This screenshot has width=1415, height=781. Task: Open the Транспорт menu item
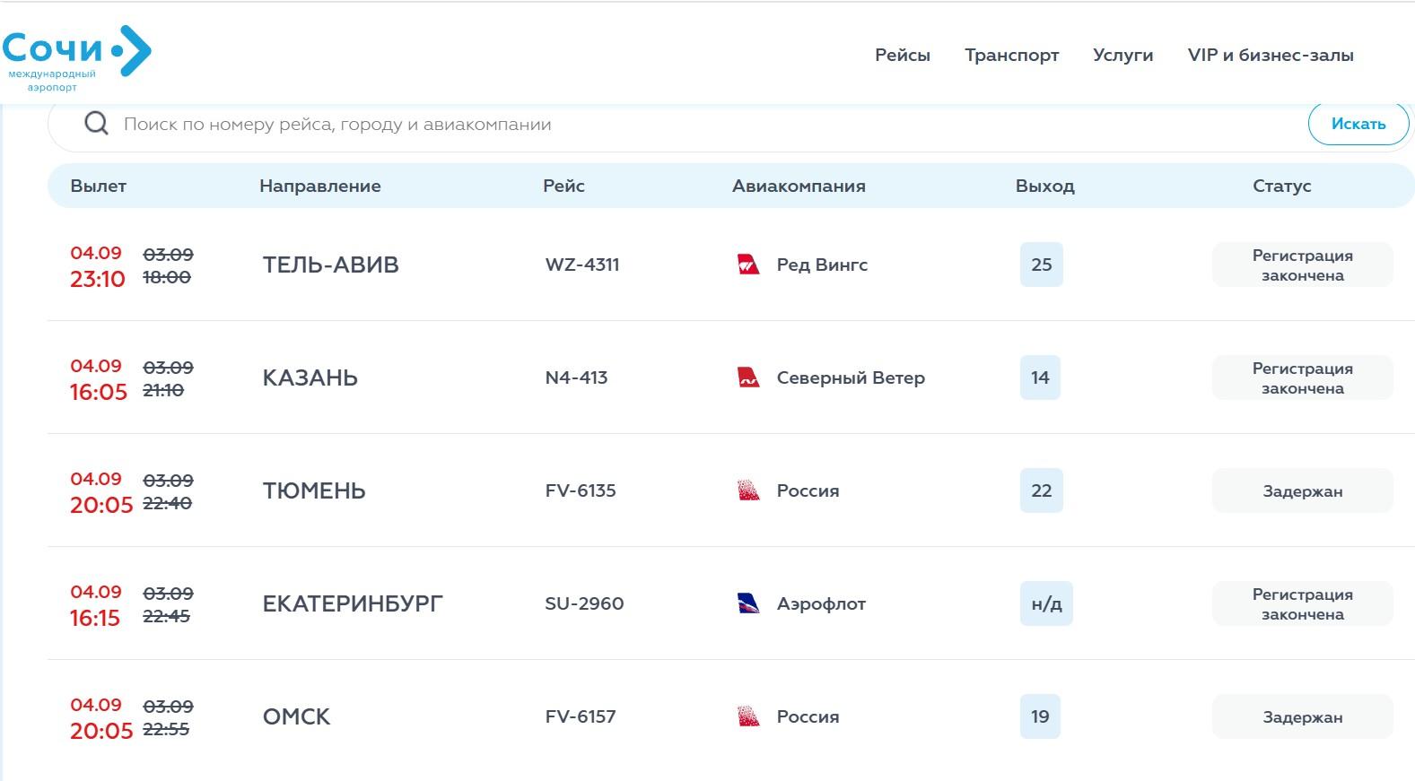click(x=1012, y=55)
